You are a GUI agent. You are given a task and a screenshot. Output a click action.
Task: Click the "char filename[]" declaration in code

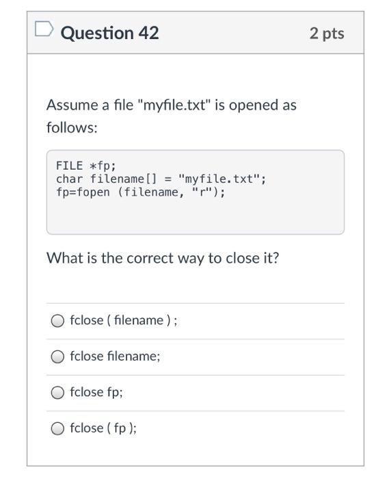[106, 179]
